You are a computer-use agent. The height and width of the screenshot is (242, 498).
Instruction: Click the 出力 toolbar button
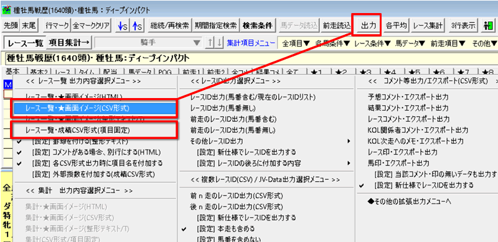pyautogui.click(x=369, y=25)
